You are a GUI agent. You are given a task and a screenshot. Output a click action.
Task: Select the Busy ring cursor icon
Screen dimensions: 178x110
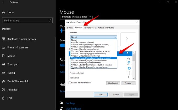click(x=129, y=68)
